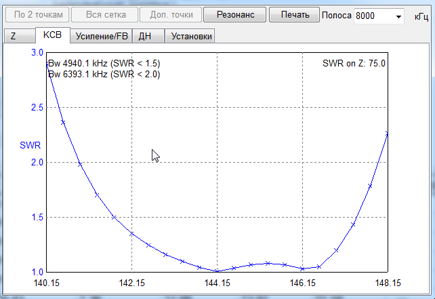Click the SWR on Z: 75.0 label
Image resolution: width=435 pixels, height=299 pixels.
[355, 63]
